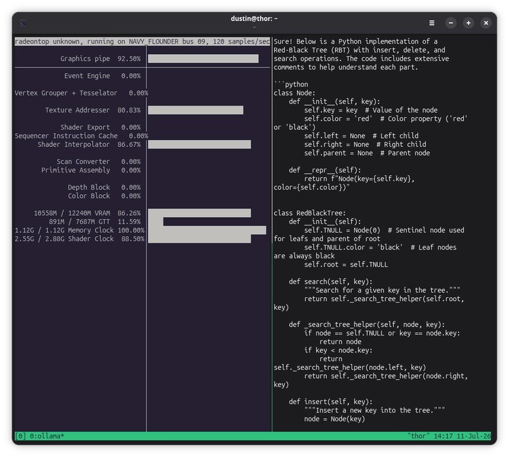Click the "thor" hostname in tmux status bar

tap(418, 436)
